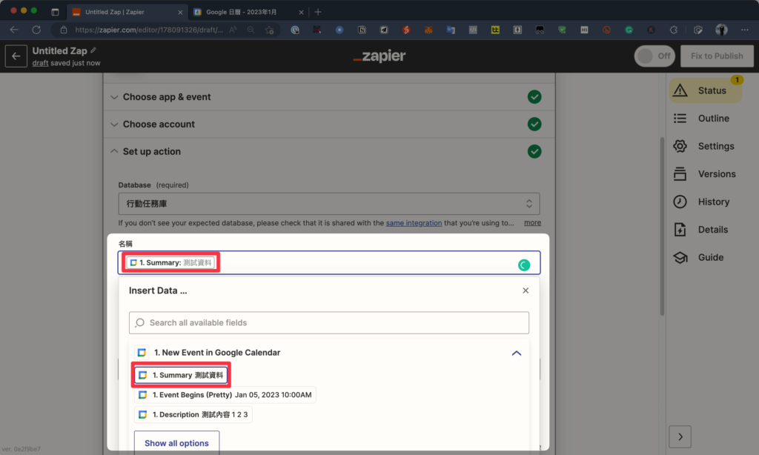The width and height of the screenshot is (759, 455).
Task: Open the Outline list icon
Action: (680, 118)
